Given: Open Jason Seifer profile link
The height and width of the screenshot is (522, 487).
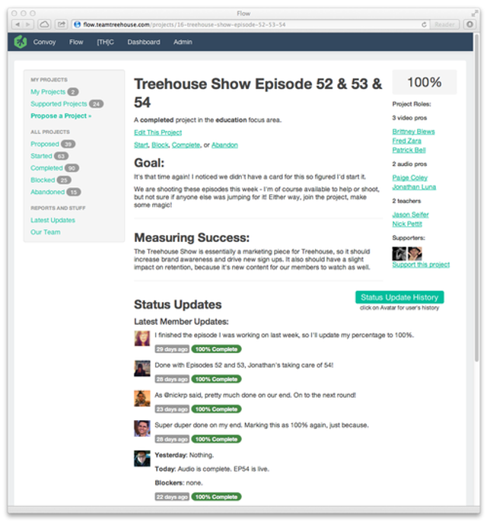Looking at the screenshot, I should click(410, 215).
